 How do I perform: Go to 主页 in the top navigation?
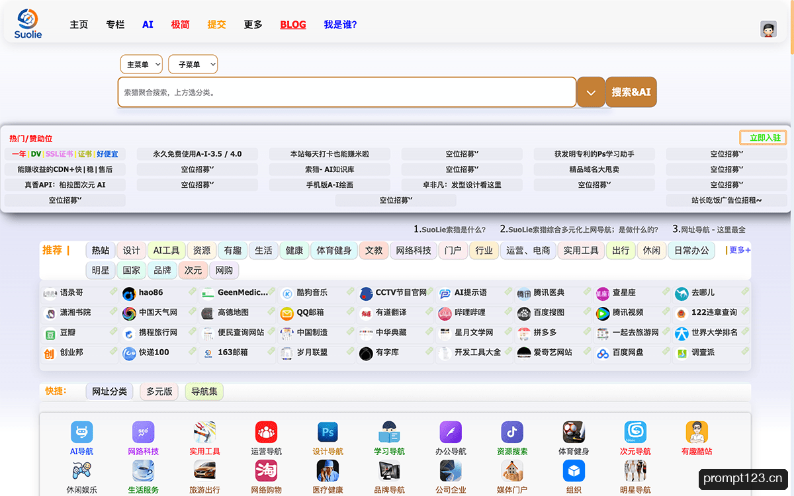tap(79, 24)
